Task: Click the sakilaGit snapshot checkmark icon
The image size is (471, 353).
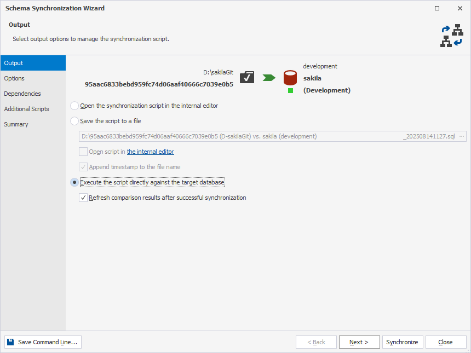Action: [246, 77]
